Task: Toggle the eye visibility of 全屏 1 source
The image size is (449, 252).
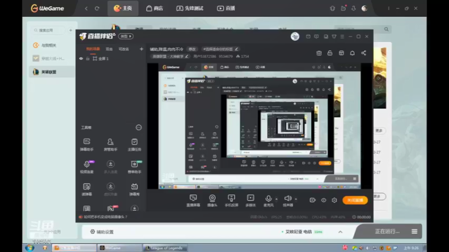Action: click(81, 59)
